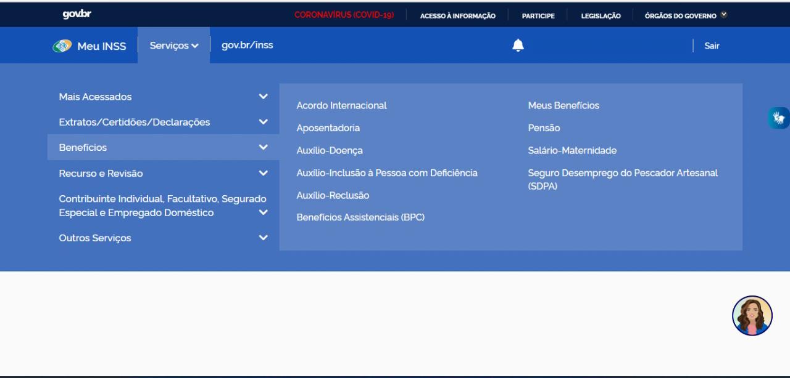The height and width of the screenshot is (378, 790).
Task: Select Mais Acessados menu category
Action: tap(95, 97)
